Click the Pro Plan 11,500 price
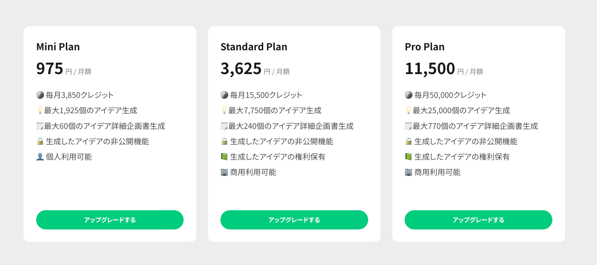Viewport: 597px width, 265px height. pyautogui.click(x=430, y=69)
